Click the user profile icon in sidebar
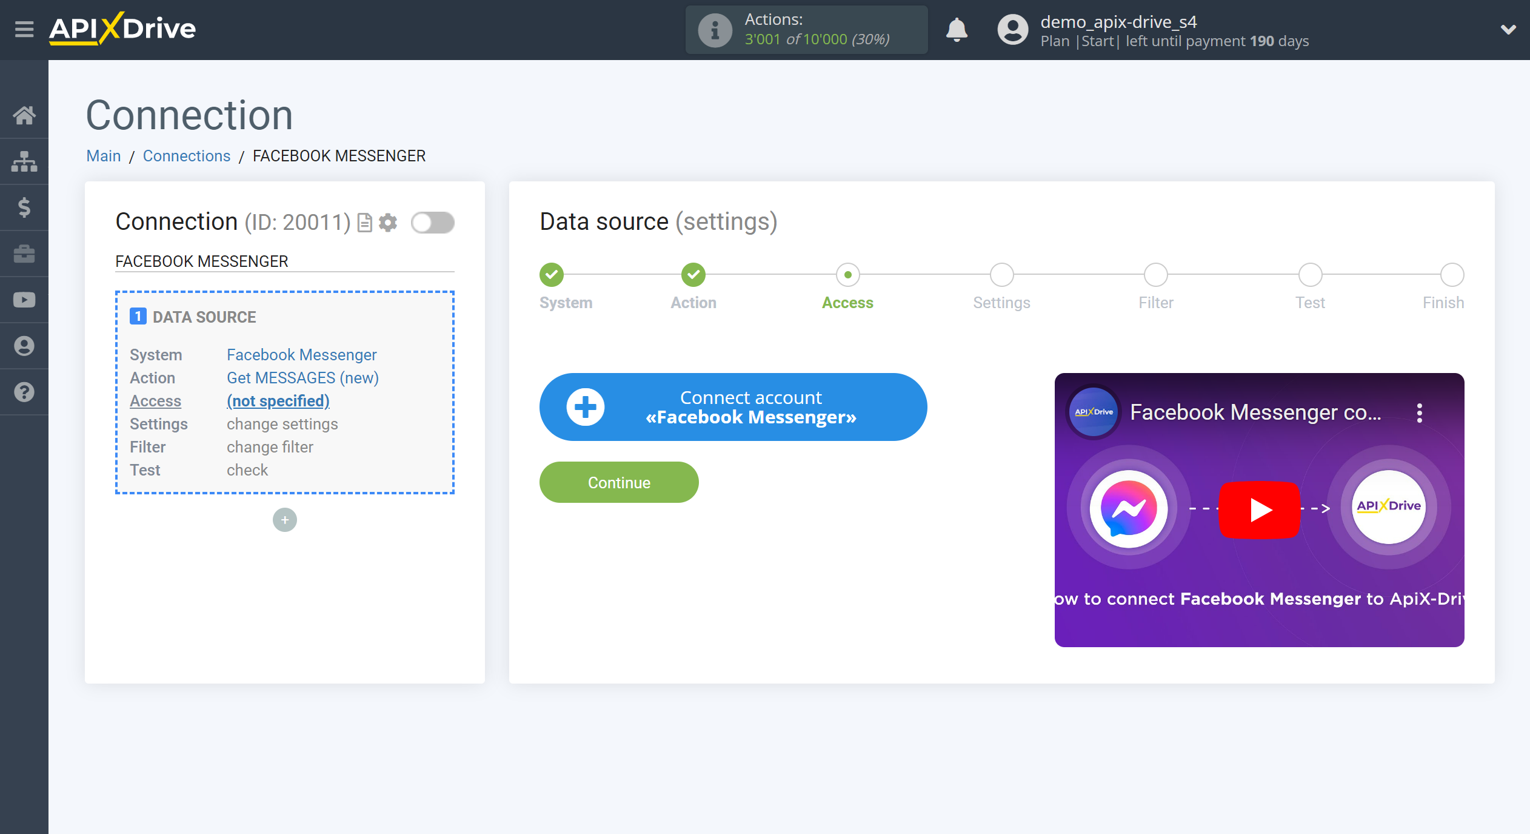 pos(25,346)
